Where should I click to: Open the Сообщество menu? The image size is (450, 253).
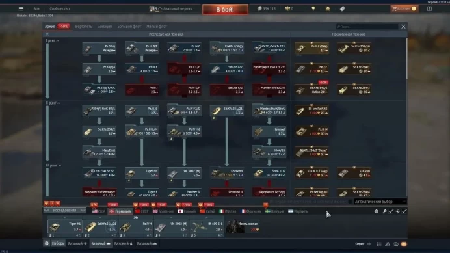tap(60, 9)
